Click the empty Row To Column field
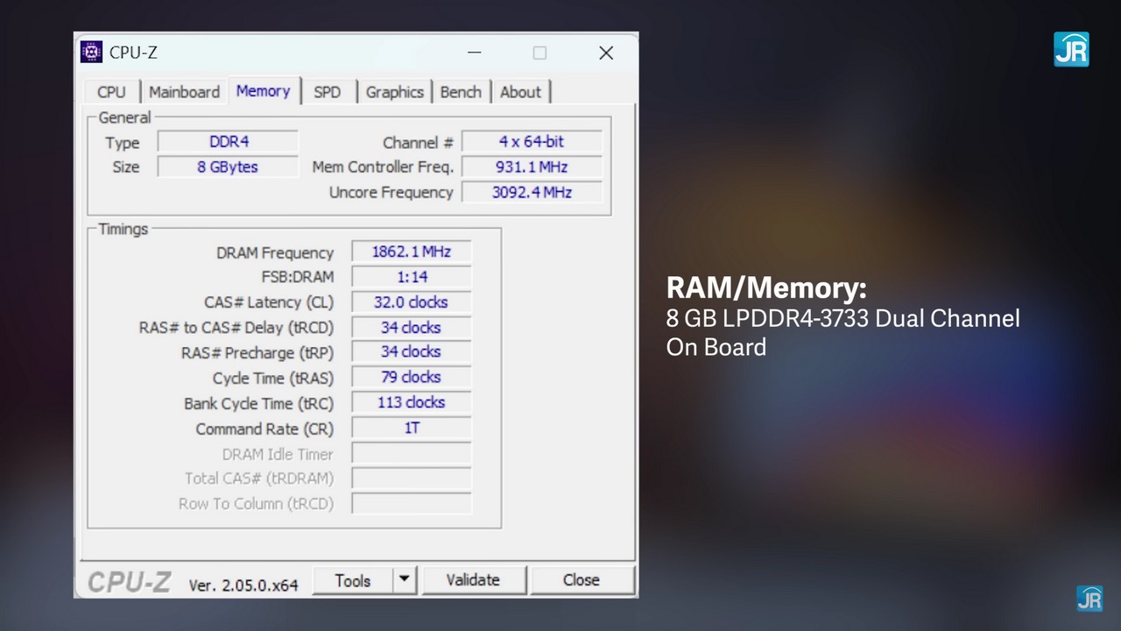 tap(412, 504)
